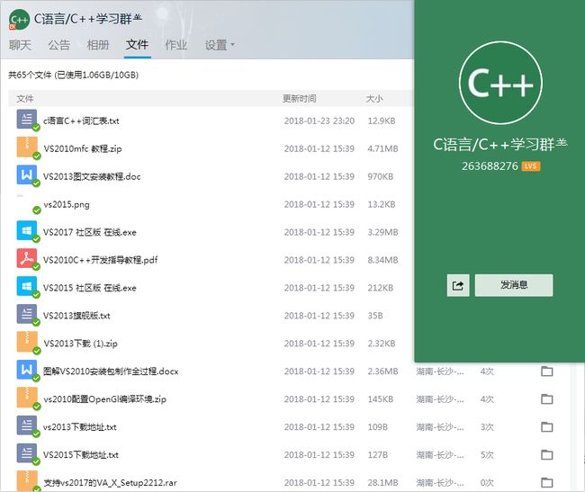The height and width of the screenshot is (492, 585).
Task: Open the 相册 tab
Action: click(x=98, y=45)
